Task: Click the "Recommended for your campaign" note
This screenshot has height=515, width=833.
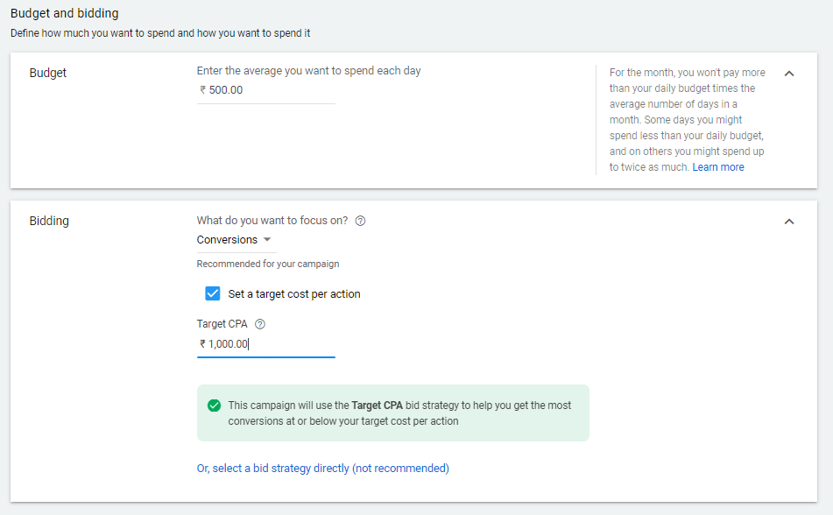Action: tap(267, 264)
